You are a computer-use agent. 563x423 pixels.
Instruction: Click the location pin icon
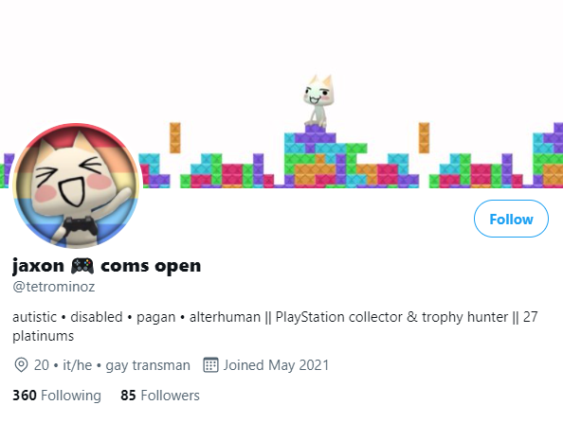[x=21, y=365]
